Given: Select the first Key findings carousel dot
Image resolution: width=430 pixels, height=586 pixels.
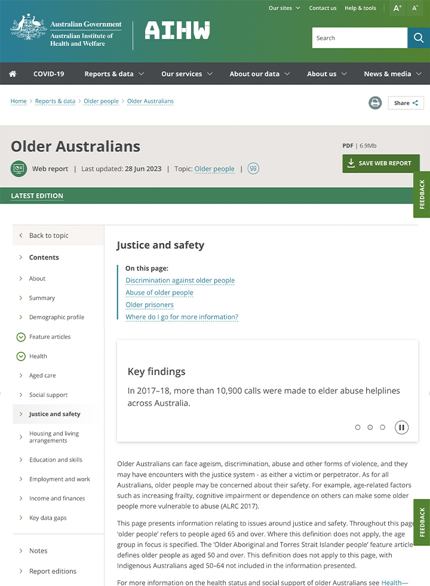Looking at the screenshot, I should click(x=358, y=427).
